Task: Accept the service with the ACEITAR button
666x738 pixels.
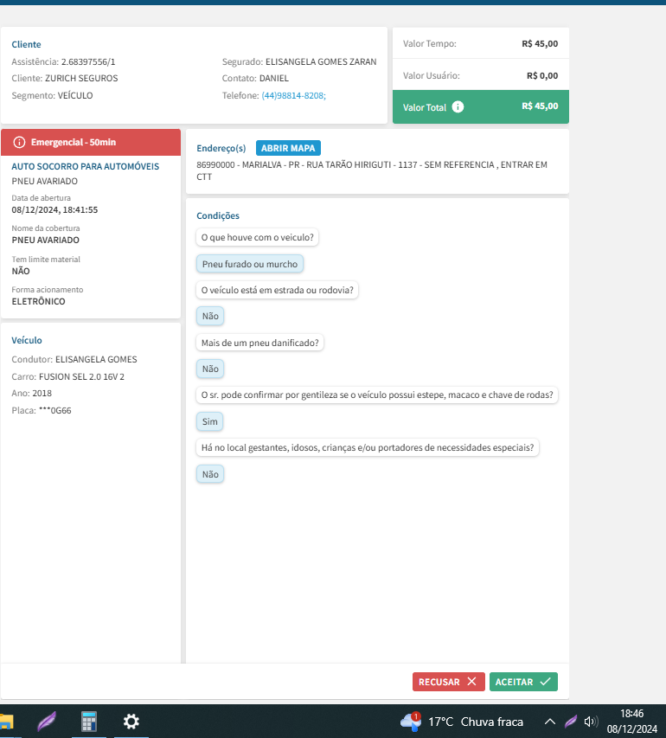Action: [x=523, y=682]
